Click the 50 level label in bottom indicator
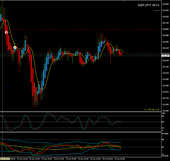 pos(163,147)
